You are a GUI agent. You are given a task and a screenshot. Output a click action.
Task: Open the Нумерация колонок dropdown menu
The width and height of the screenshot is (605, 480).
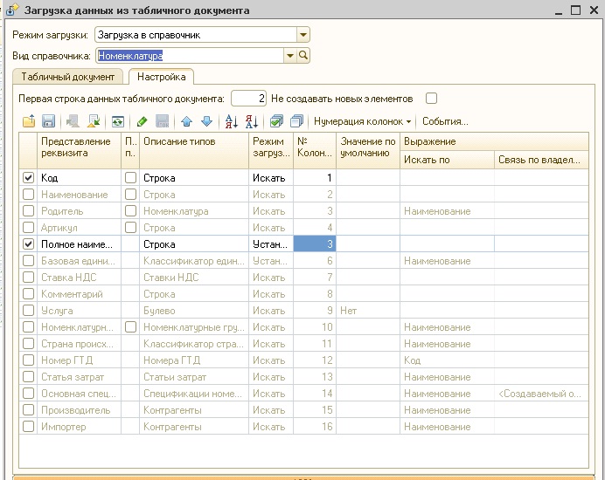coord(362,121)
